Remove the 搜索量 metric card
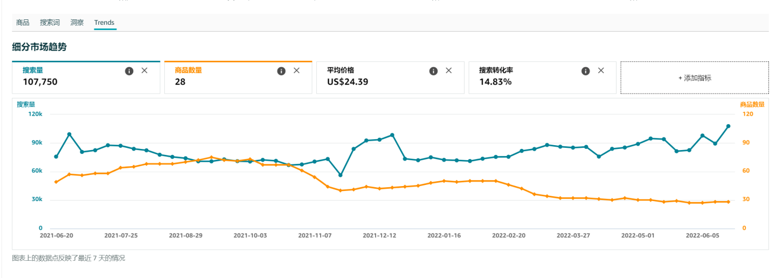 (144, 70)
